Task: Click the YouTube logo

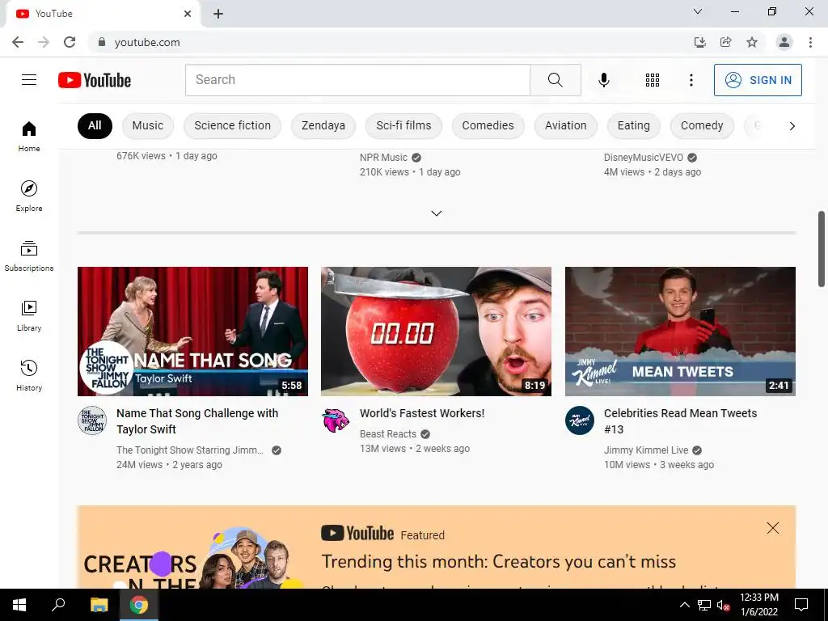Action: [95, 80]
